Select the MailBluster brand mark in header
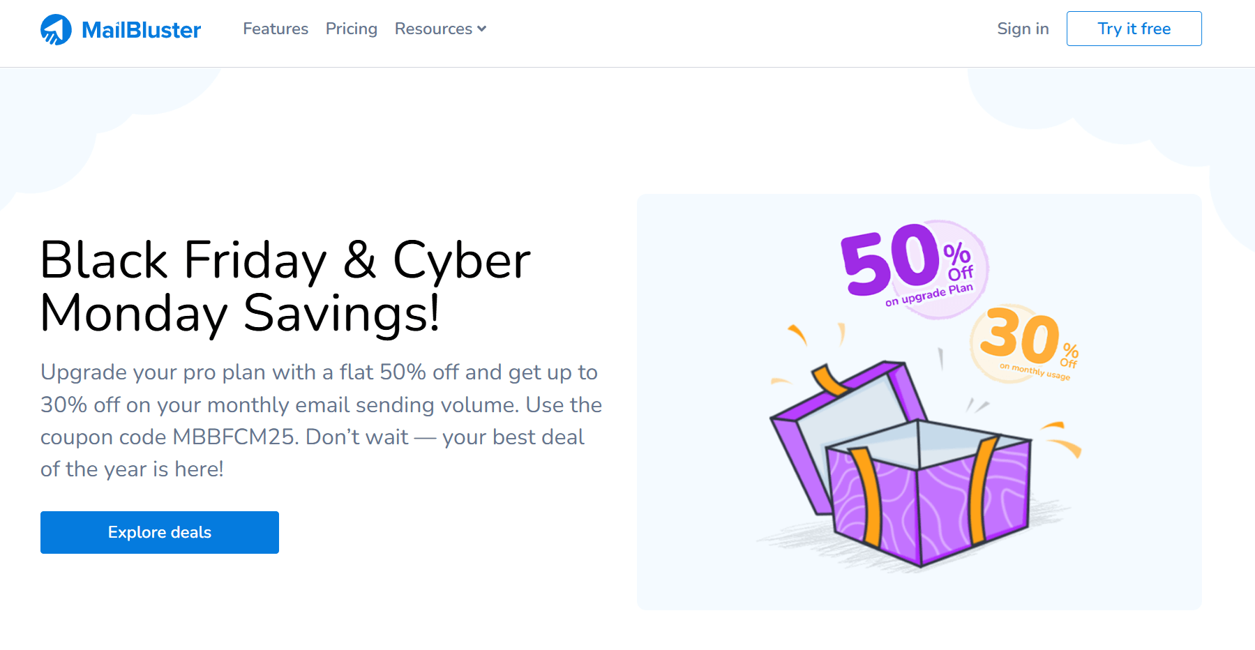The width and height of the screenshot is (1255, 650). [x=120, y=29]
